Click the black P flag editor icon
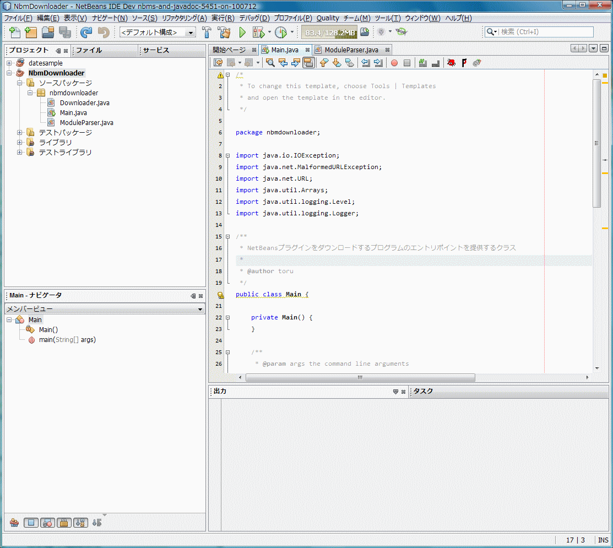Screen dimensions: 613x548 pos(464,63)
